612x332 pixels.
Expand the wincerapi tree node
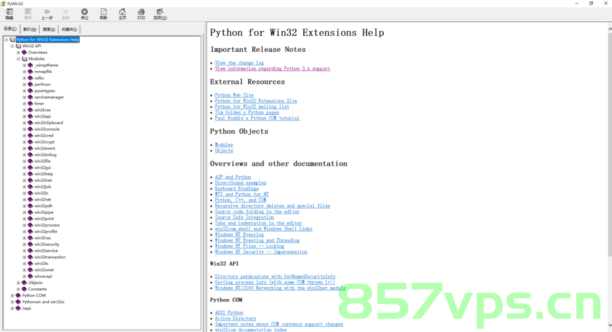(x=24, y=276)
